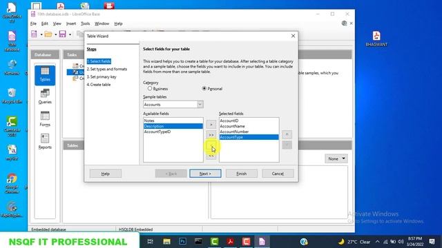Click the double right arrow add all button
This screenshot has height=248, width=442.
pyautogui.click(x=211, y=135)
